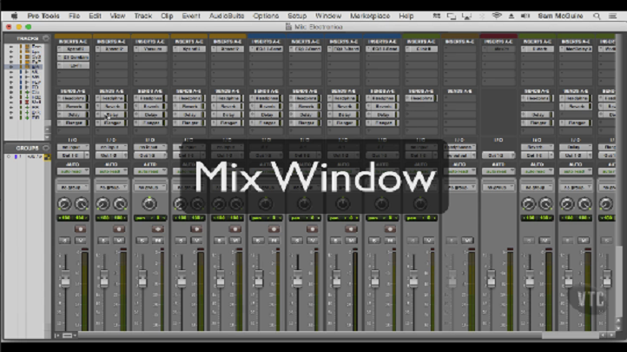Click the mix window view selector at bottom left
Image resolution: width=627 pixels, height=352 pixels.
point(68,335)
